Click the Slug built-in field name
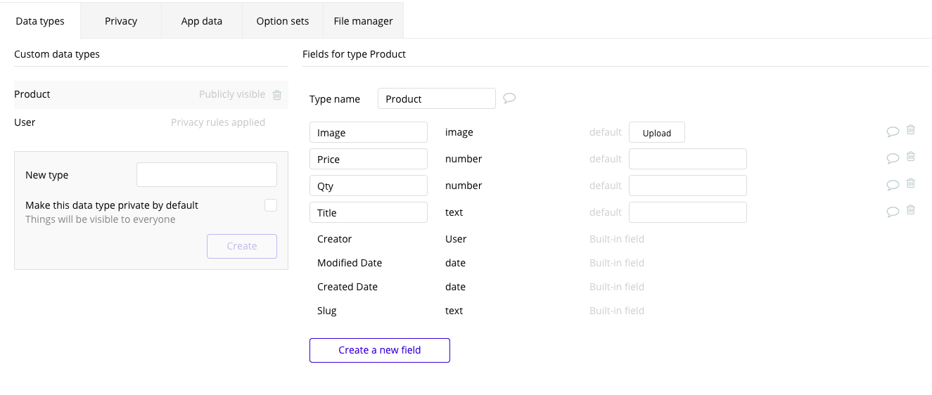The width and height of the screenshot is (932, 395). pos(327,311)
